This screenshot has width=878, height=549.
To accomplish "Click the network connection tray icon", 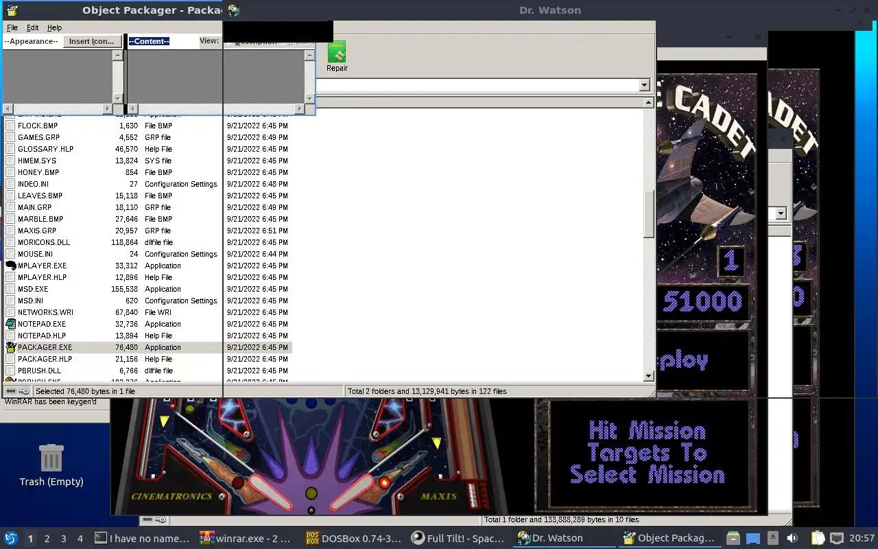I will (x=837, y=538).
